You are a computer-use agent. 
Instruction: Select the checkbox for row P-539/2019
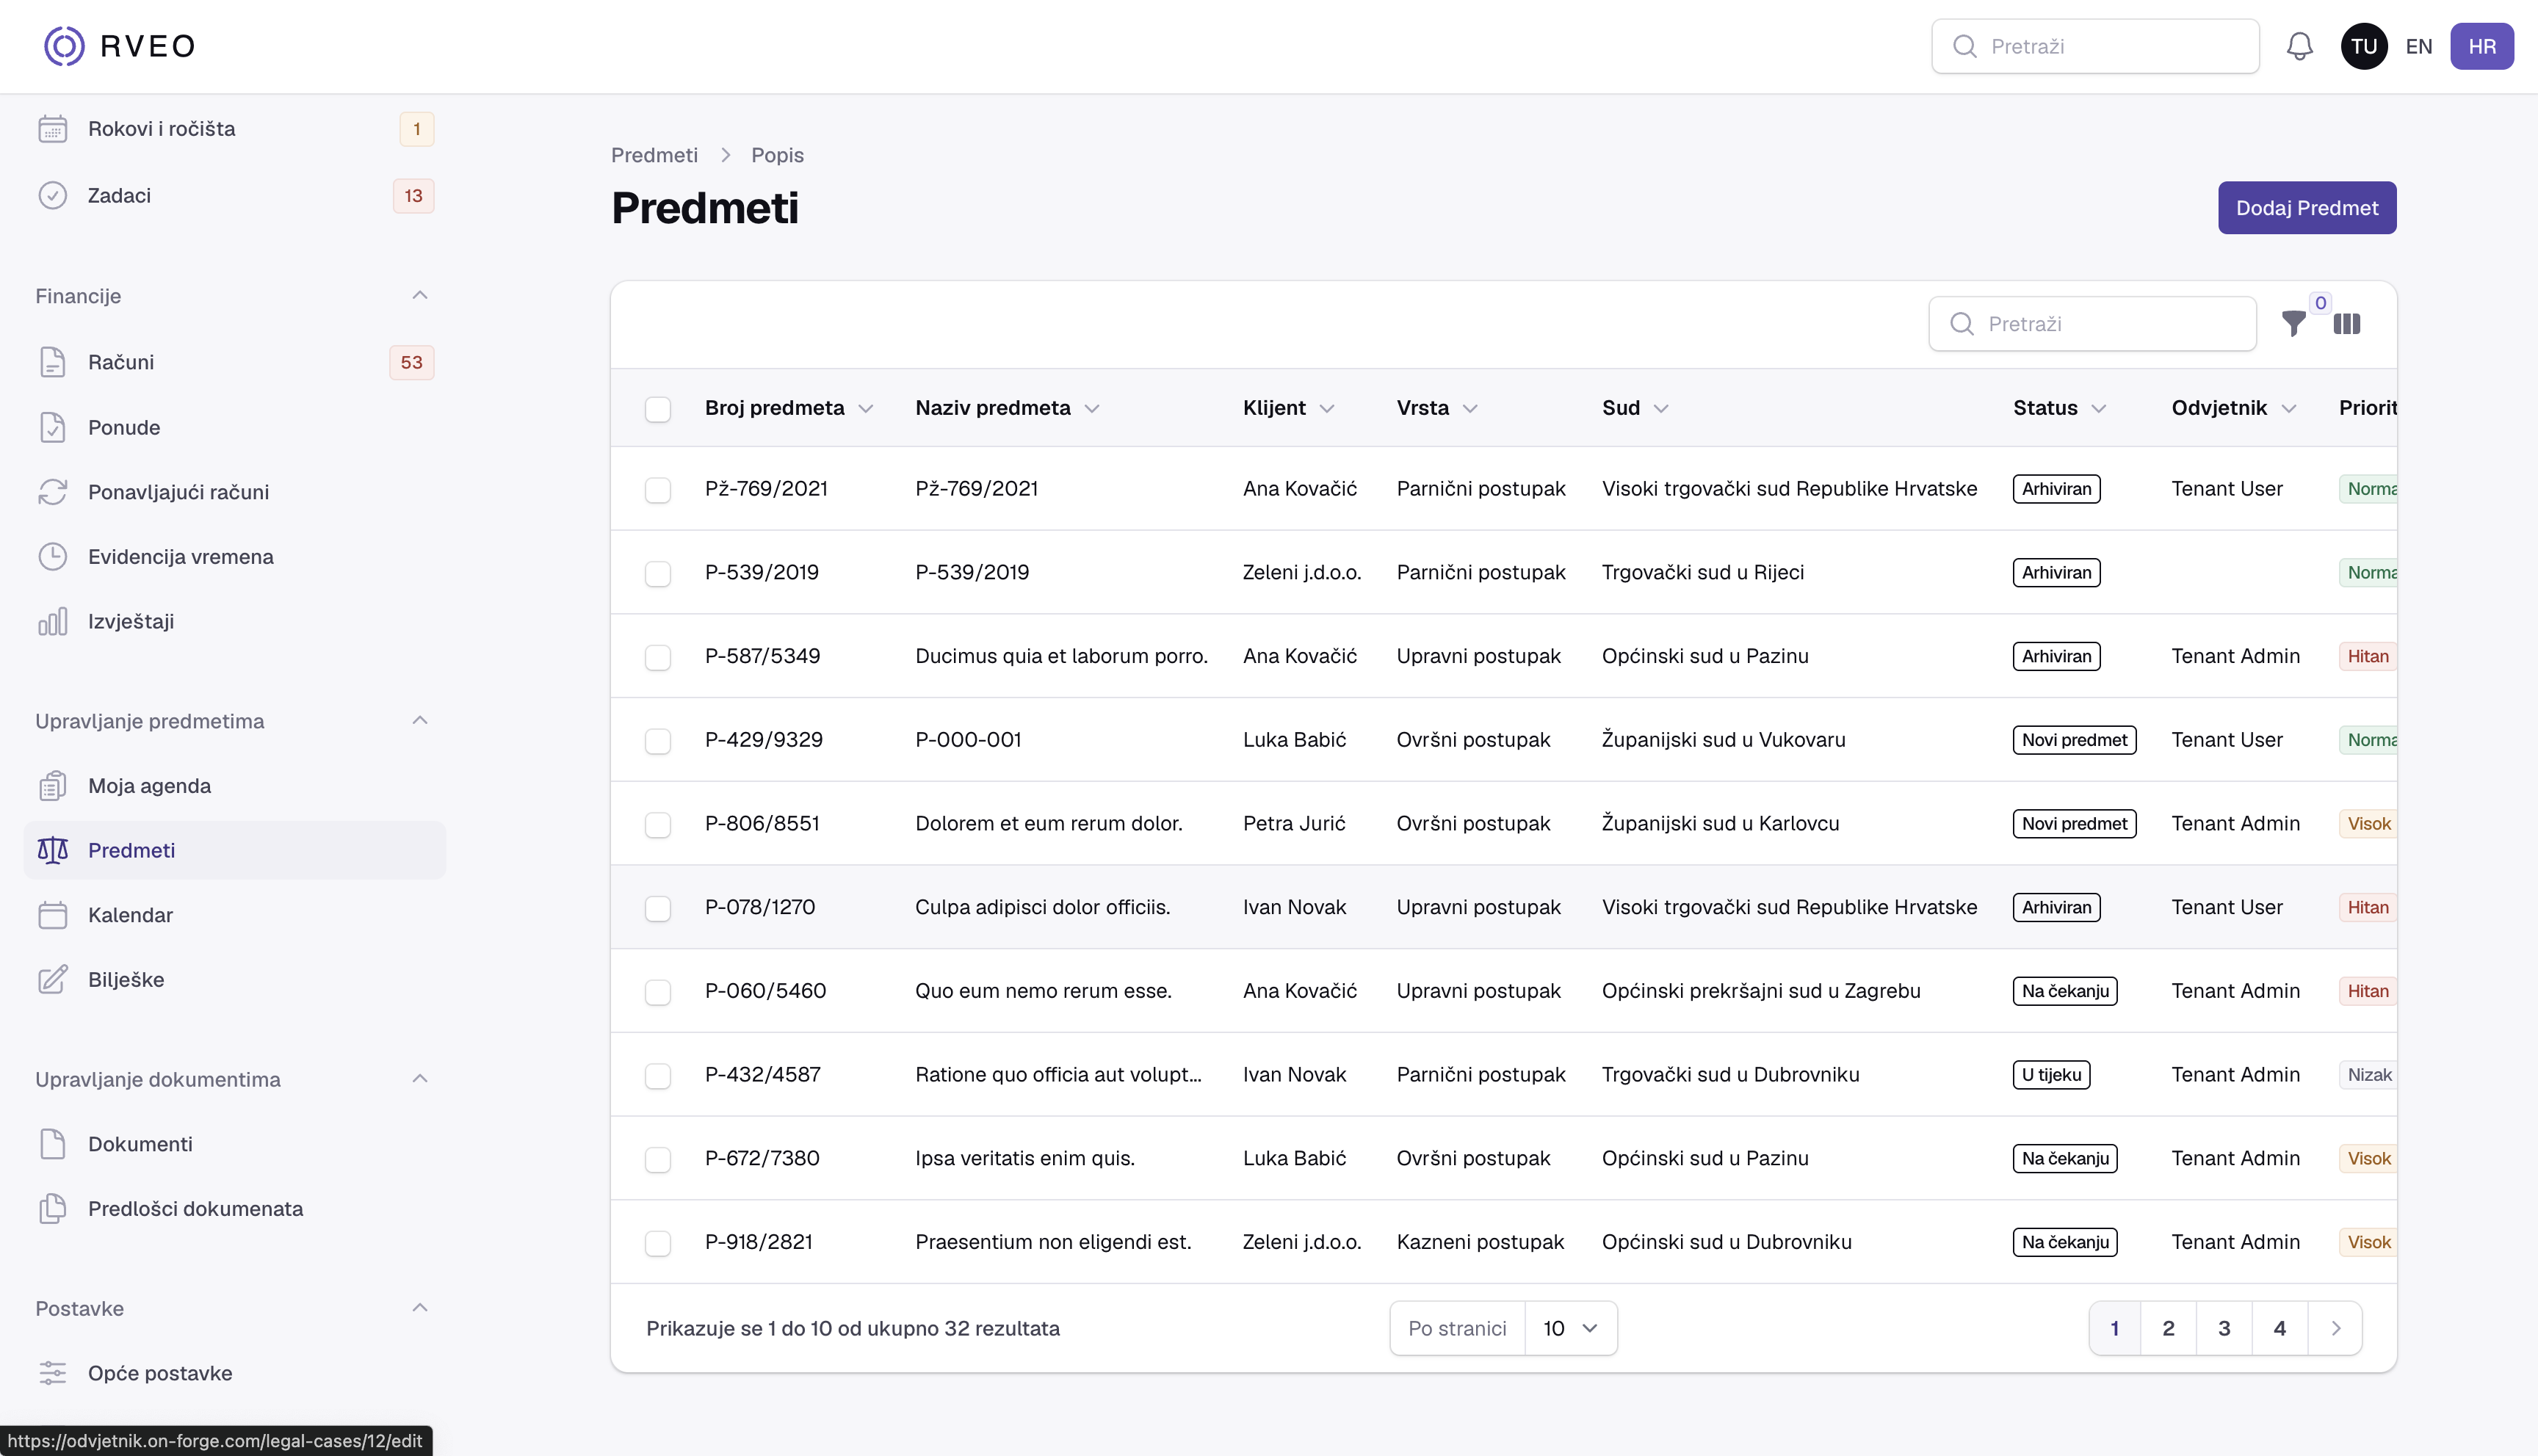tap(658, 574)
